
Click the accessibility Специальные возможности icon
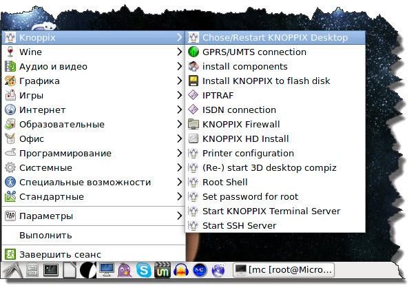(x=10, y=182)
